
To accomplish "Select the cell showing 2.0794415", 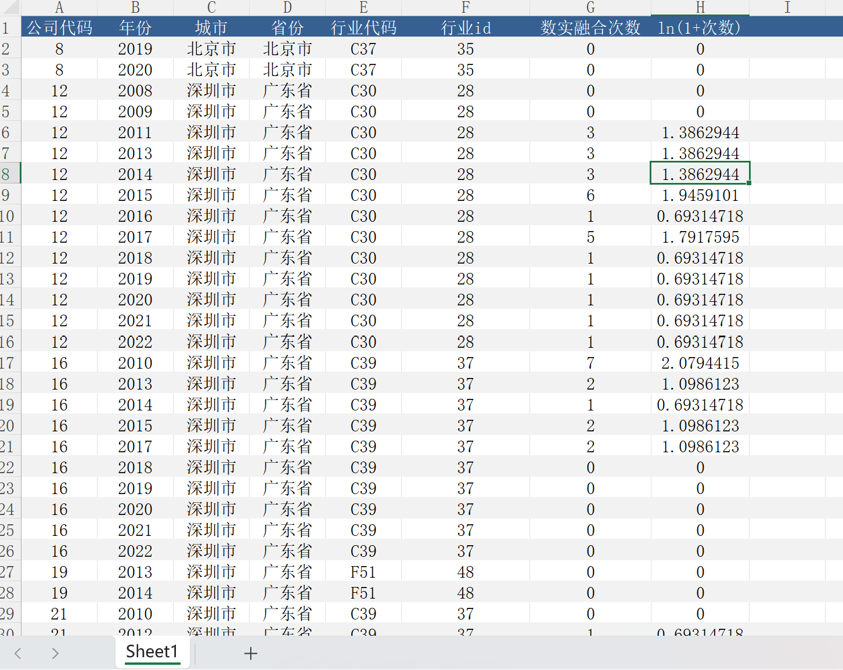I will click(700, 363).
